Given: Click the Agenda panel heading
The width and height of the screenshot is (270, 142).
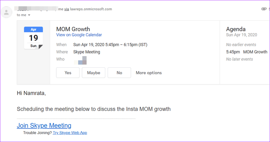Looking at the screenshot, I should coord(236,29).
